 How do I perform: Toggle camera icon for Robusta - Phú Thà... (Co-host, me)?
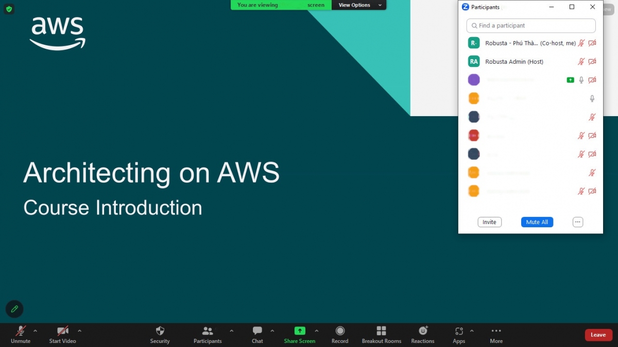[592, 43]
